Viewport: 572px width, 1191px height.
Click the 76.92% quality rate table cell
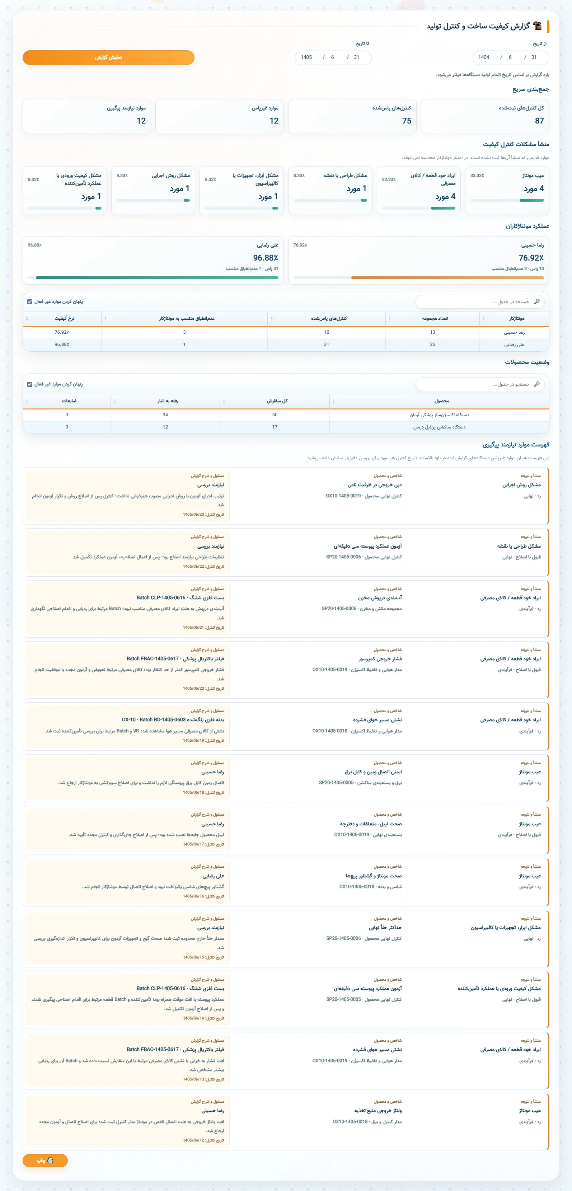pyautogui.click(x=62, y=332)
